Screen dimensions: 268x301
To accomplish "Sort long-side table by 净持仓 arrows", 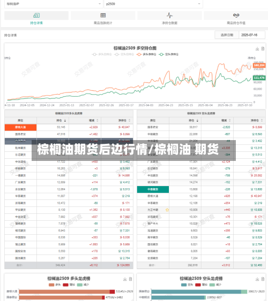I will point(130,120).
